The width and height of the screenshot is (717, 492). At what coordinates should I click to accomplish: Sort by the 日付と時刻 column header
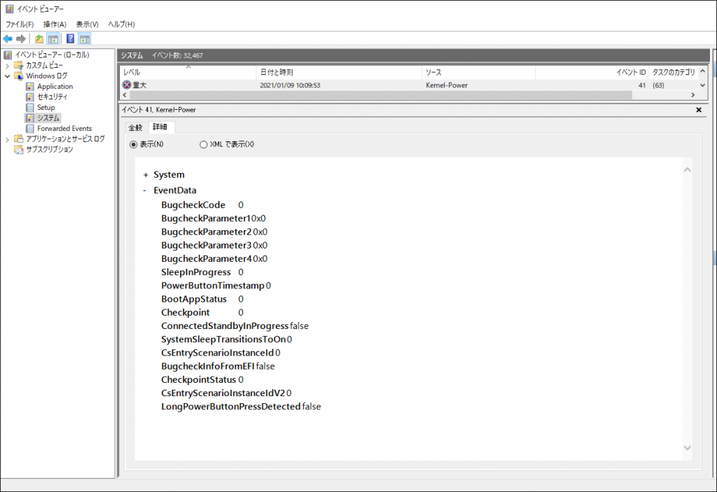[339, 72]
